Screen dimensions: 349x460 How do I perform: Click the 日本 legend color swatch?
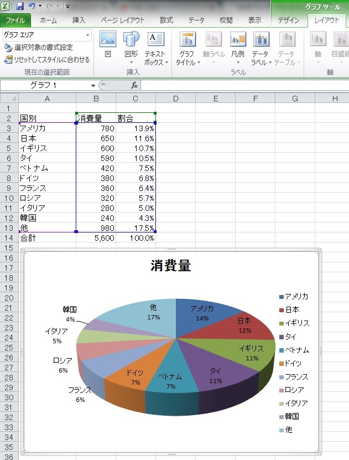(x=282, y=310)
